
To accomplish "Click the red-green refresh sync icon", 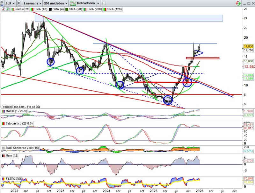I will [238, 3].
